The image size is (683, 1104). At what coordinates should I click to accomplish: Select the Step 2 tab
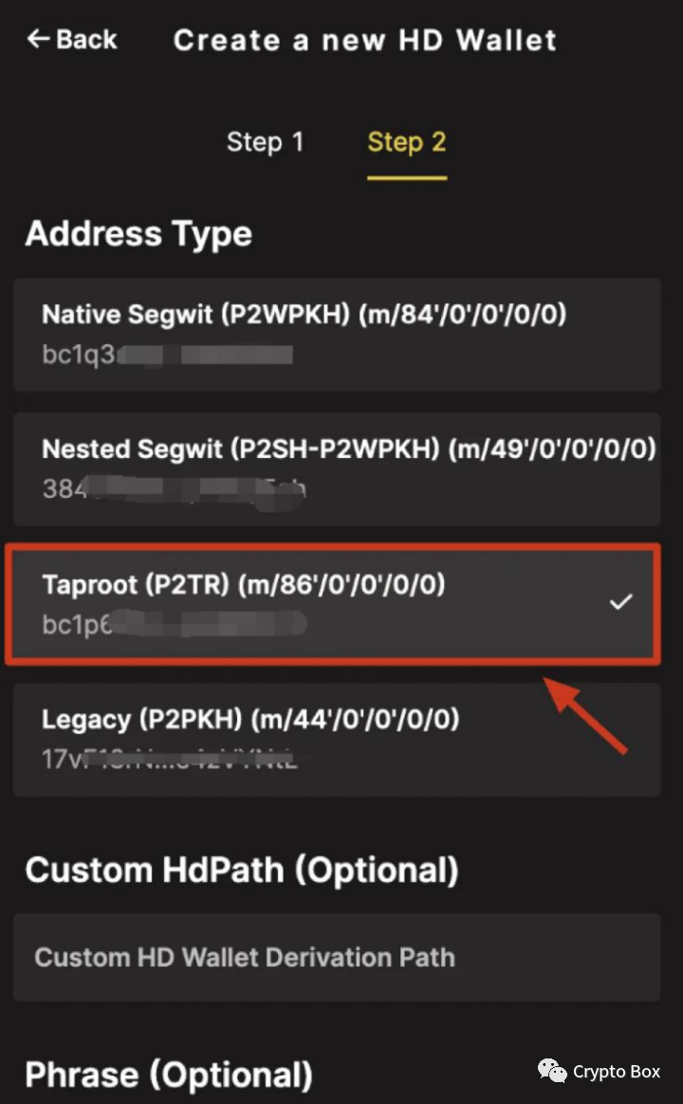(x=407, y=143)
